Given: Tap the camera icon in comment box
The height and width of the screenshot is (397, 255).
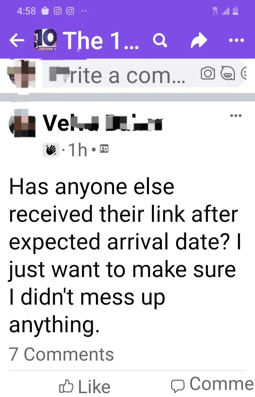Looking at the screenshot, I should (x=208, y=73).
